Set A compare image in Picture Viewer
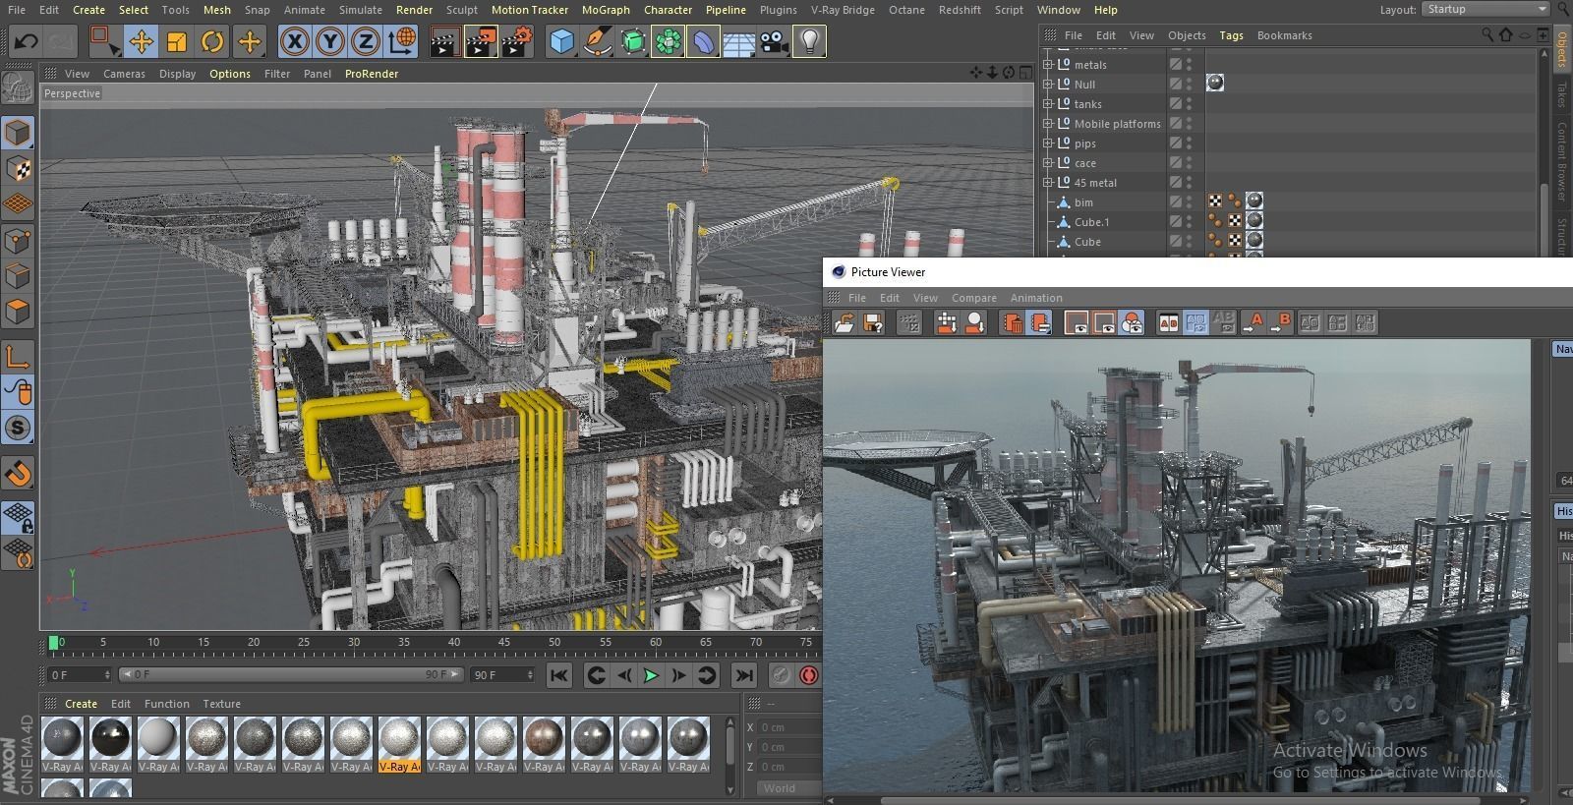This screenshot has width=1573, height=805. coord(1253,322)
